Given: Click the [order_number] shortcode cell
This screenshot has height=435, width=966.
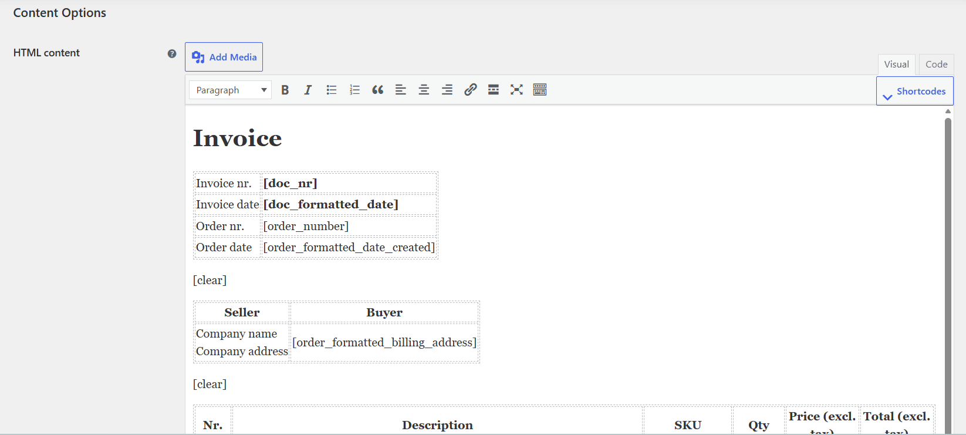Looking at the screenshot, I should click(x=349, y=226).
